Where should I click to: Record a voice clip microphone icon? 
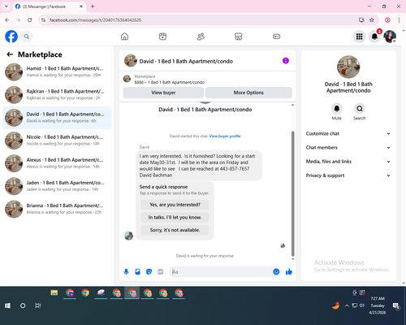[126, 271]
